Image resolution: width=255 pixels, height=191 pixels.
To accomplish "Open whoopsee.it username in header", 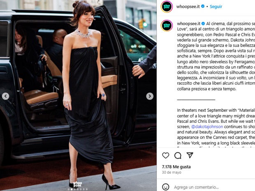I will coord(188,7).
